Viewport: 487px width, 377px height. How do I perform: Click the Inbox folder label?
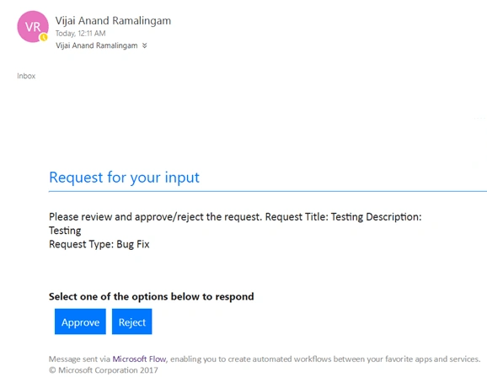pos(26,76)
